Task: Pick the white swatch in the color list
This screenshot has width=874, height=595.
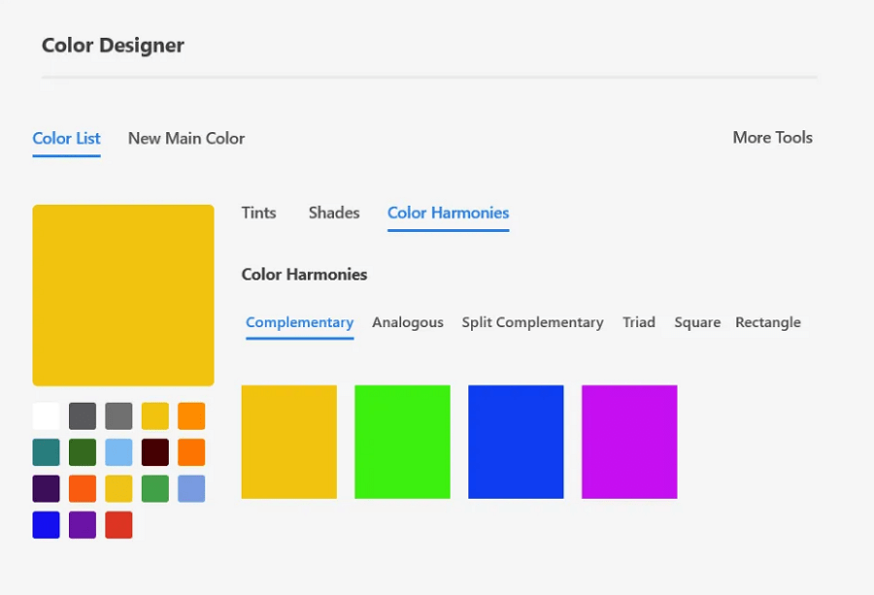Action: (46, 416)
